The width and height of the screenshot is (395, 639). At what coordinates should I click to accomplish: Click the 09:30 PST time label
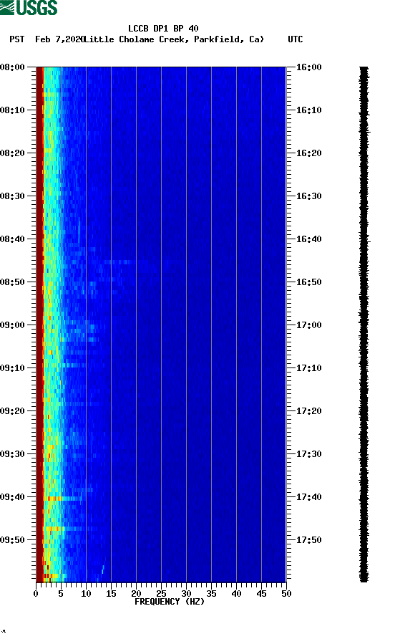click(12, 454)
